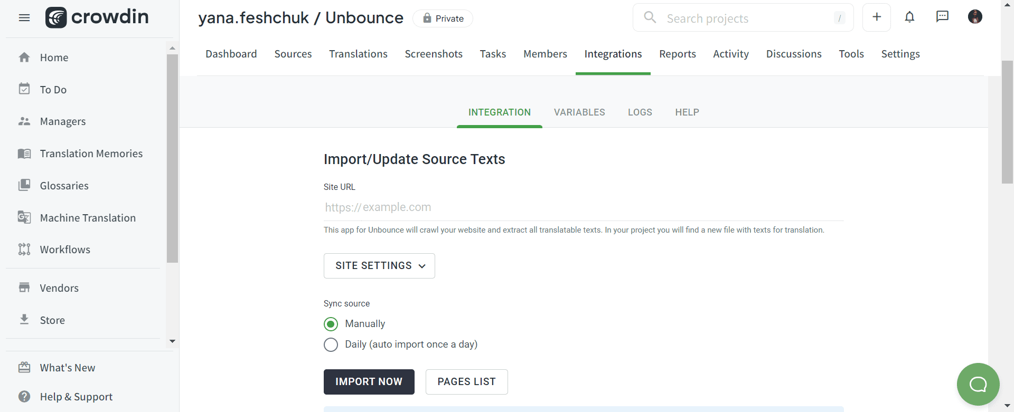Open Workflows in sidebar
The width and height of the screenshot is (1014, 412).
pyautogui.click(x=65, y=250)
